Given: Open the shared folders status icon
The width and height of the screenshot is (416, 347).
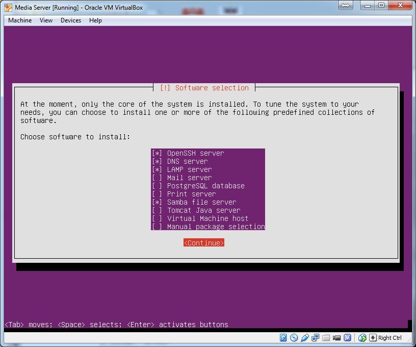Looking at the screenshot, I should 326,338.
